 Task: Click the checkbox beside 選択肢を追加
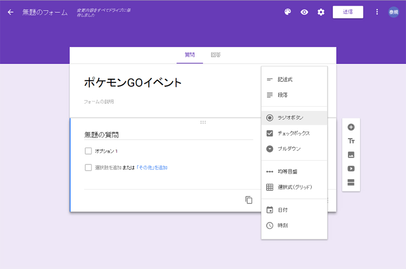click(x=88, y=167)
